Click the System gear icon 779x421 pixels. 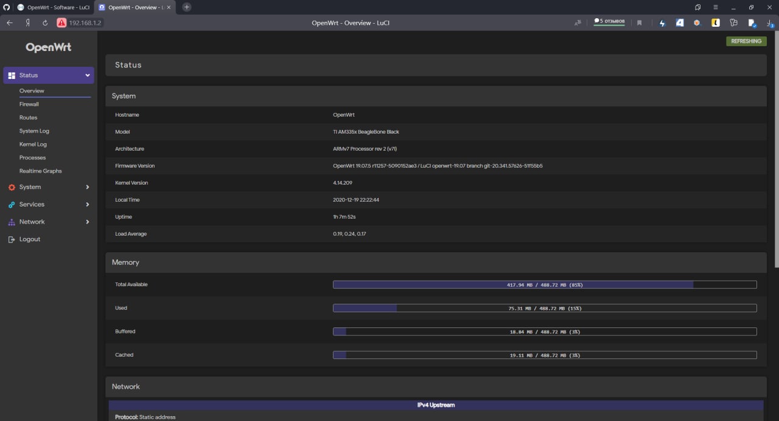[x=12, y=187]
